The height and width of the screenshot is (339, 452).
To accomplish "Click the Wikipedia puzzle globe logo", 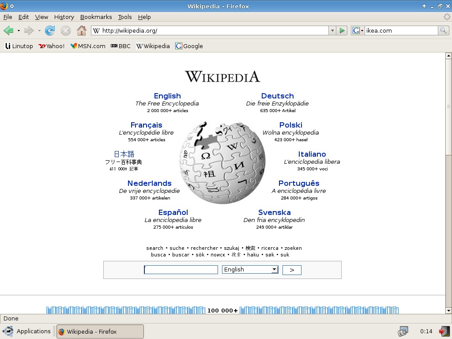I will [x=222, y=162].
